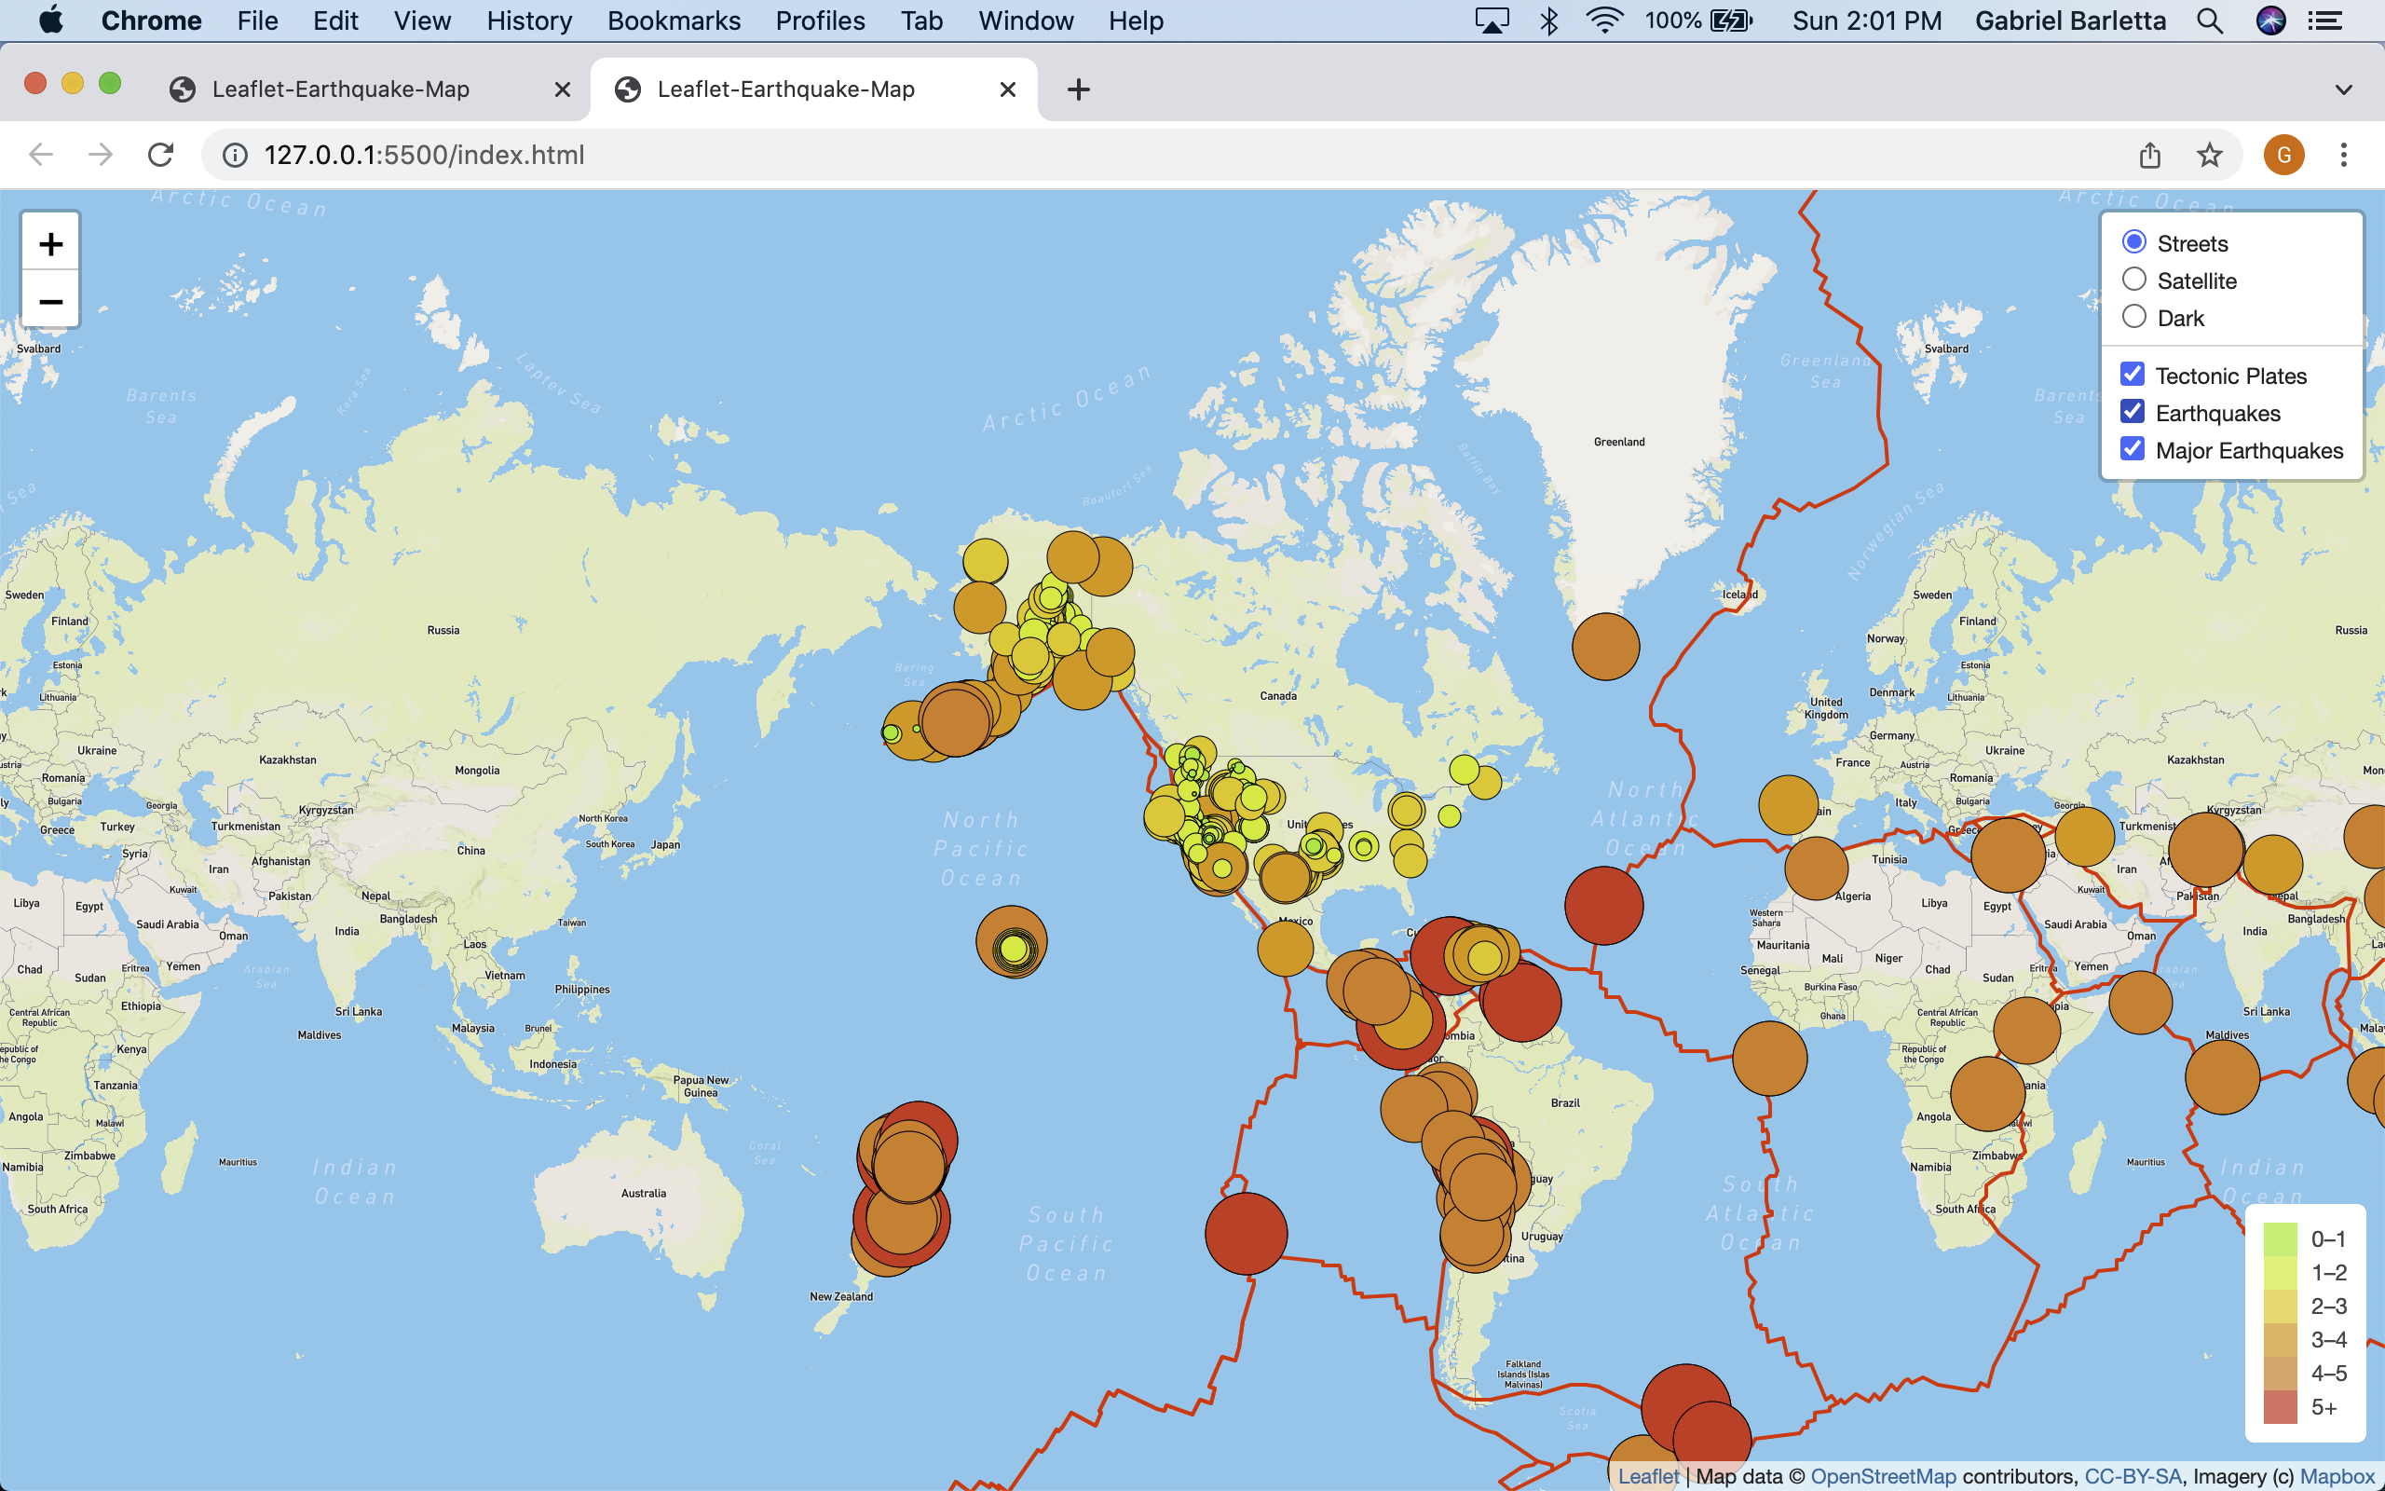2385x1491 pixels.
Task: Click the 5+ legend color swatch
Action: [2280, 1407]
